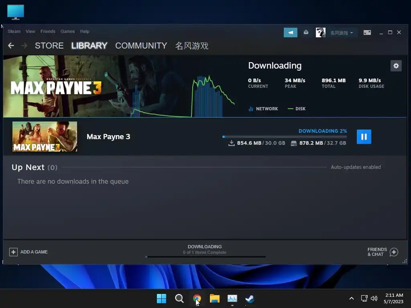This screenshot has height=308, width=411.
Task: Open the network tray icon
Action: coord(364,298)
